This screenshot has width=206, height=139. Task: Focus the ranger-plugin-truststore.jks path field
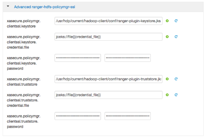tap(108, 79)
